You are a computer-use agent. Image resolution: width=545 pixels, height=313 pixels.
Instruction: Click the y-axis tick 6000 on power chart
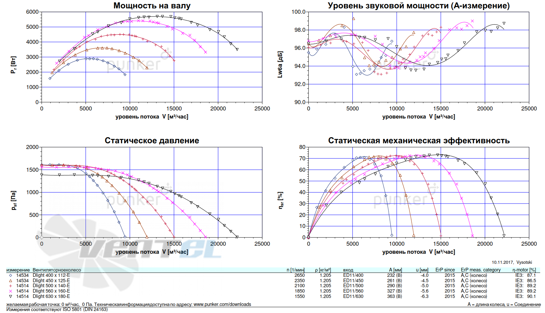32,12
